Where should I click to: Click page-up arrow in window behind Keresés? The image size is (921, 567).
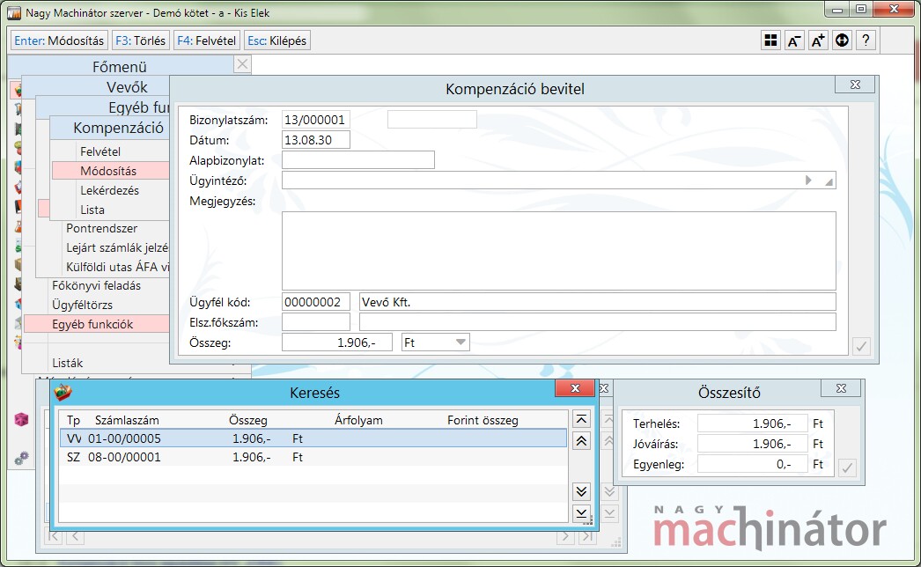click(x=609, y=441)
